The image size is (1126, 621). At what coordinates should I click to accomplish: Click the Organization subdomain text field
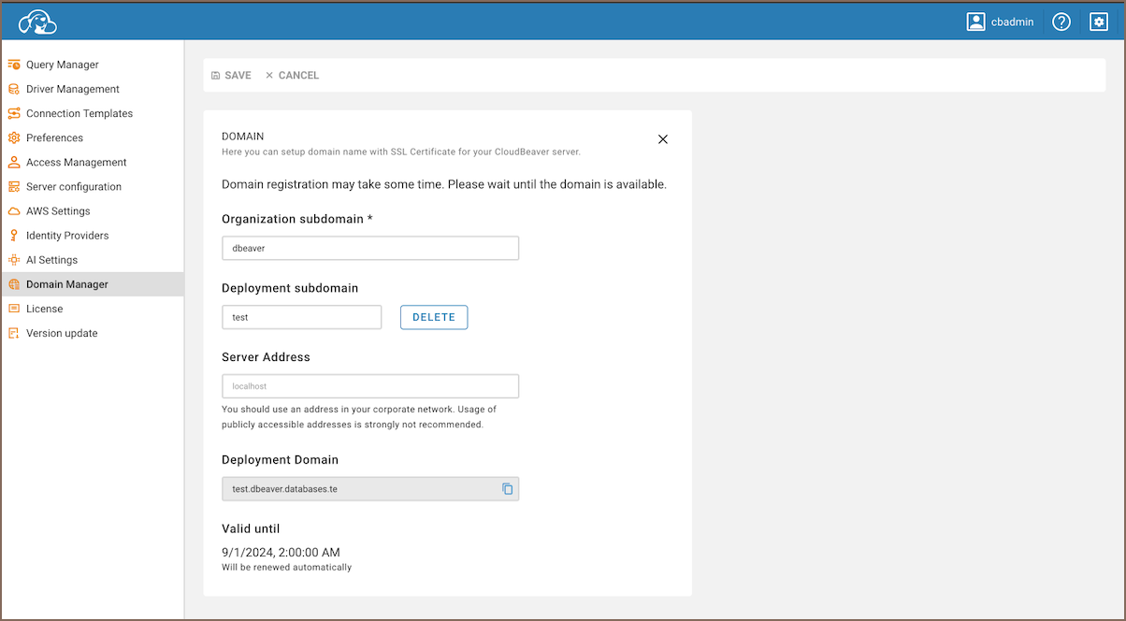click(369, 248)
